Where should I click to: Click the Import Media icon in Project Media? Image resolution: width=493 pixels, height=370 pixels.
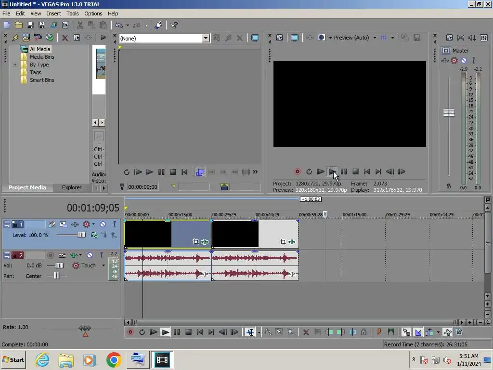point(26,38)
